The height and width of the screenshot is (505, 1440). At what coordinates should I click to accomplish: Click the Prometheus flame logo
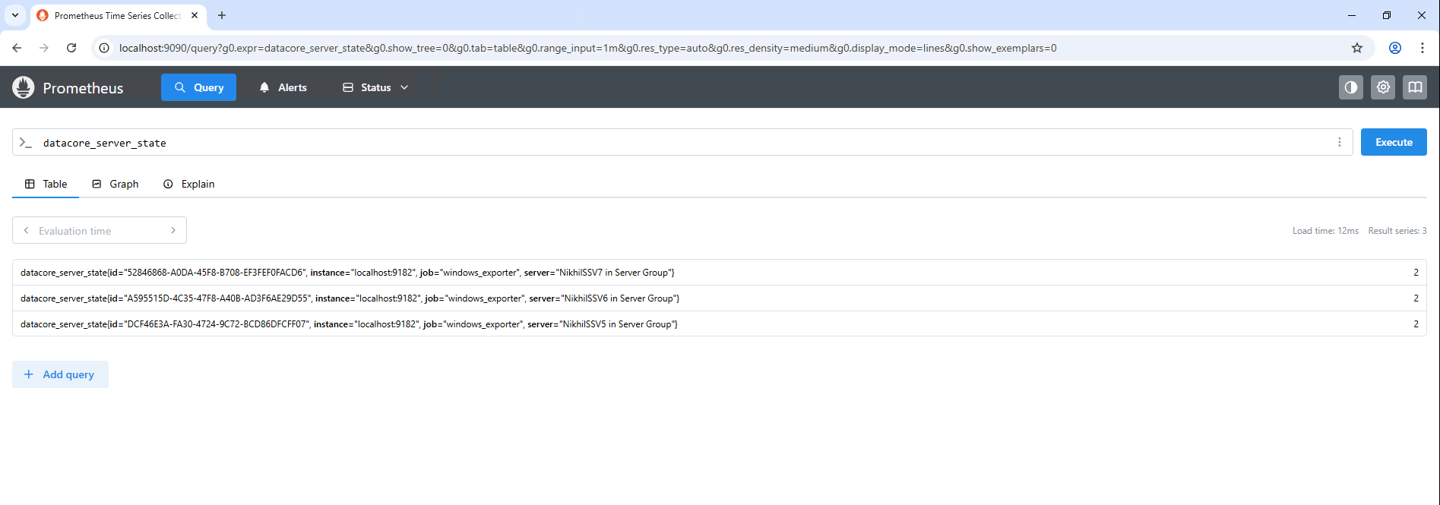click(x=24, y=87)
